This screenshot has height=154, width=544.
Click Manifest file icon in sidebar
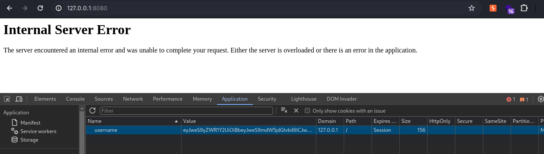[x=15, y=122]
